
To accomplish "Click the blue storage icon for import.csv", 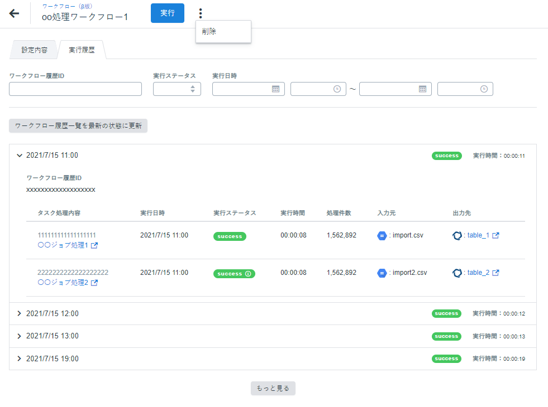I will [x=382, y=236].
